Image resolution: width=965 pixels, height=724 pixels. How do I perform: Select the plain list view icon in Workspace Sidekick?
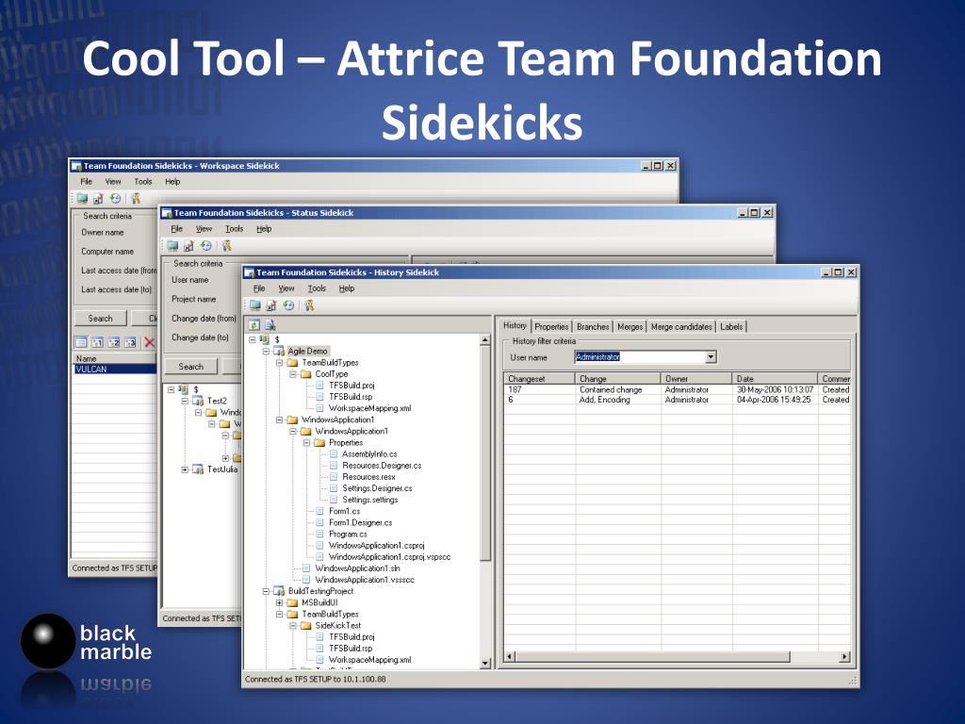tap(81, 342)
